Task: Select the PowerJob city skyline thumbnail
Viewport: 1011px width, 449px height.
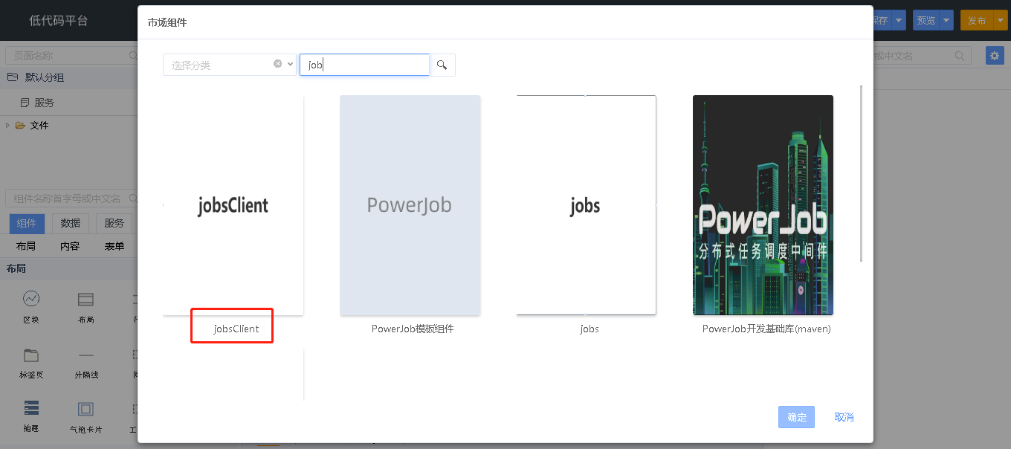Action: [x=763, y=205]
